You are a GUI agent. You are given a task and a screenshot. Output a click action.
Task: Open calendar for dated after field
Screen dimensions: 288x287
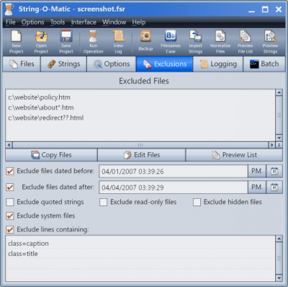274,187
